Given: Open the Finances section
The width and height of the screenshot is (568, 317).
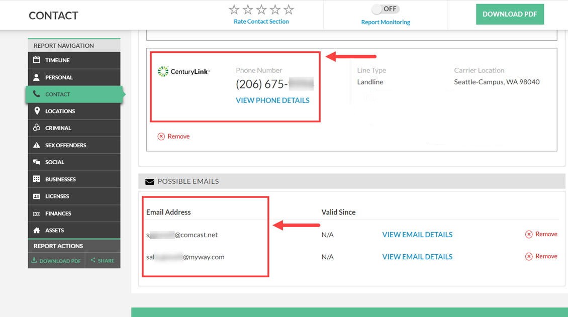Looking at the screenshot, I should [x=74, y=214].
